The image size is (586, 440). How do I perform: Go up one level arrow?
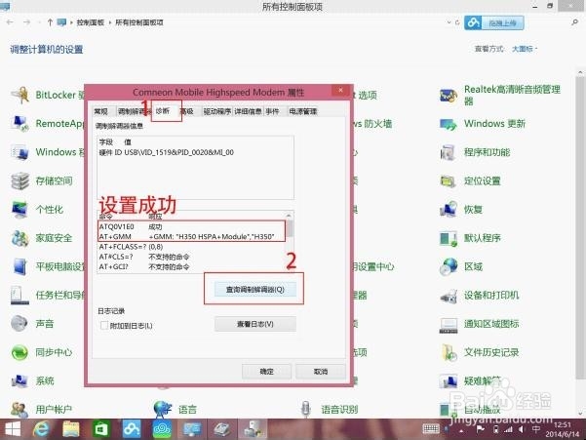[50, 22]
